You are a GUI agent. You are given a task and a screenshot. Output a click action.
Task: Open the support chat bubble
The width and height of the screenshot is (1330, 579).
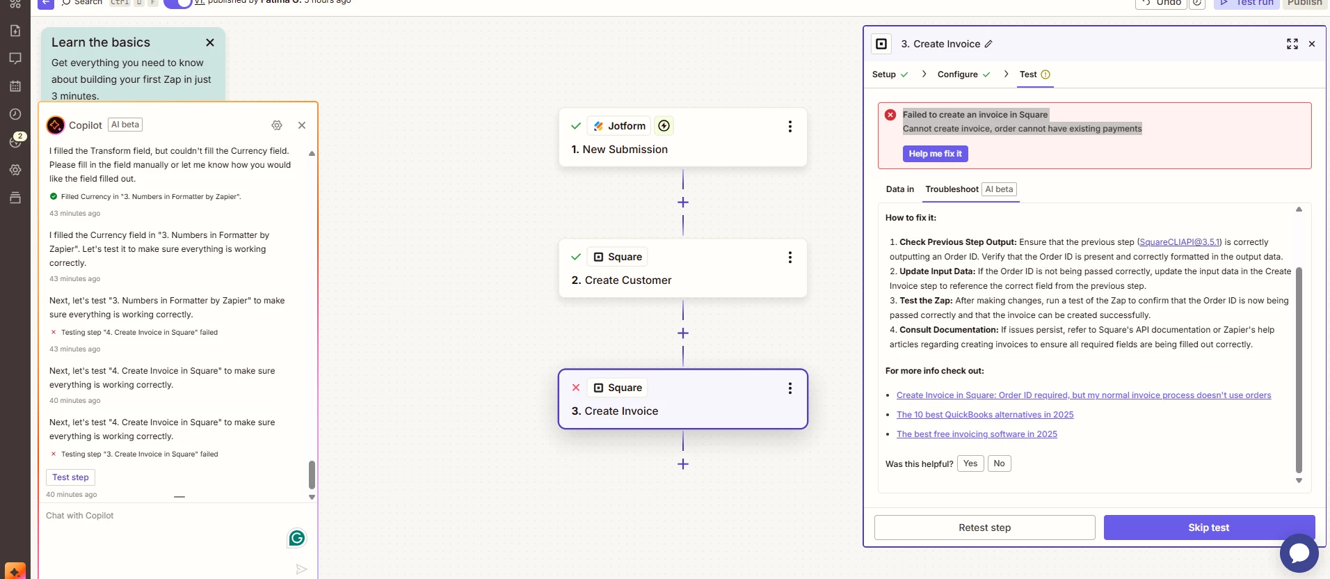(x=1299, y=553)
